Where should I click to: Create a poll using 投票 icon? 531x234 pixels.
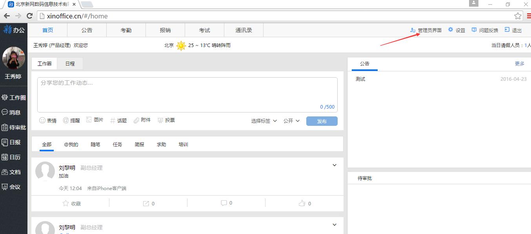160,120
